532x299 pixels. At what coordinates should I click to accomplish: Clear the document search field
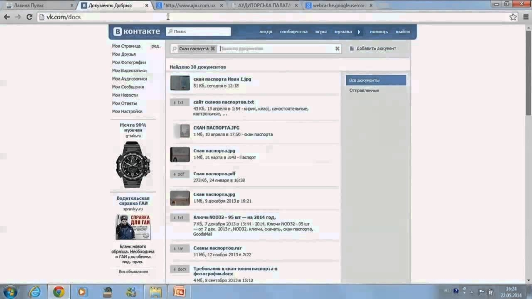point(337,49)
